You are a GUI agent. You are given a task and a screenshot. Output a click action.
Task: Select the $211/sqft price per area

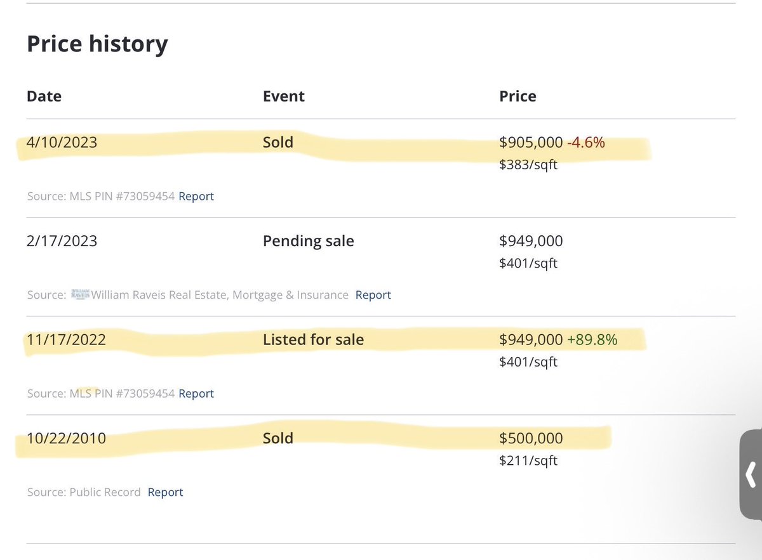click(528, 460)
